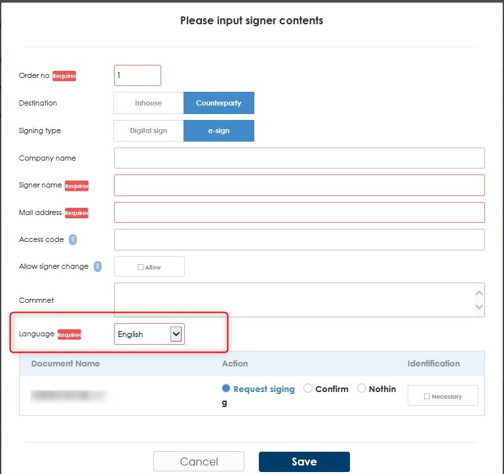Click the Access code help icon
This screenshot has height=474, width=504.
point(73,240)
